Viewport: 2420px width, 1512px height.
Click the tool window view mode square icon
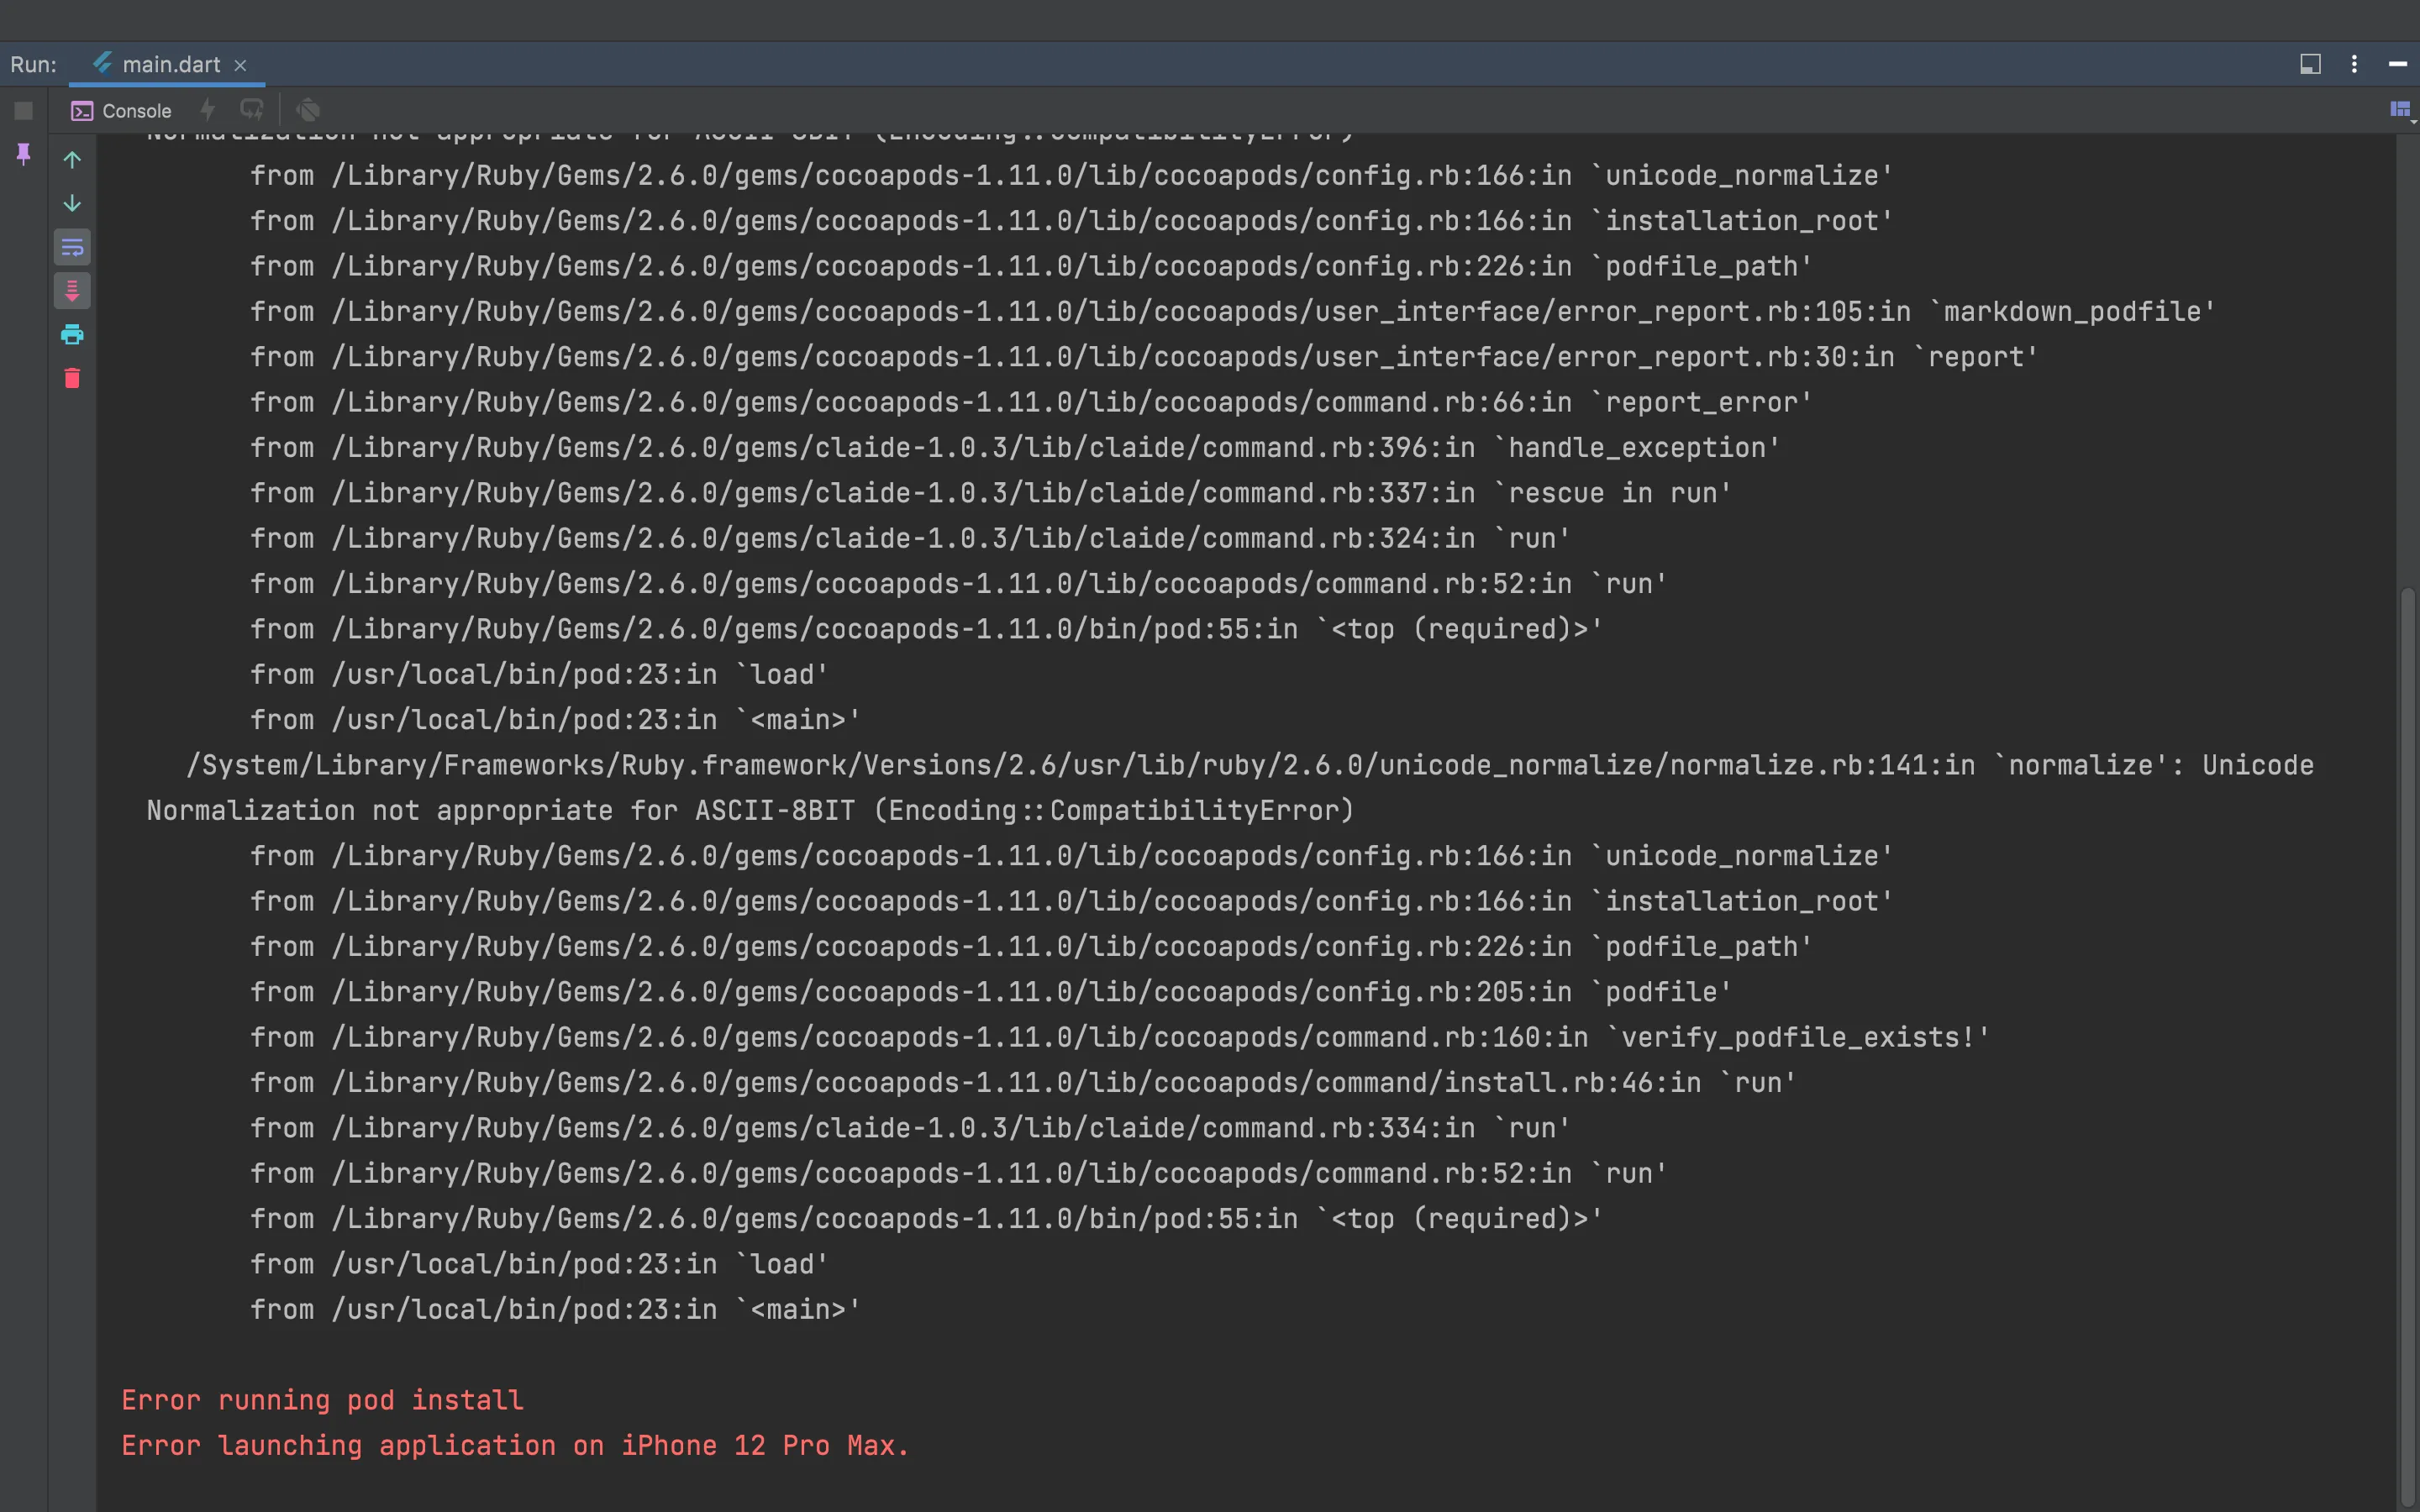pyautogui.click(x=2310, y=64)
